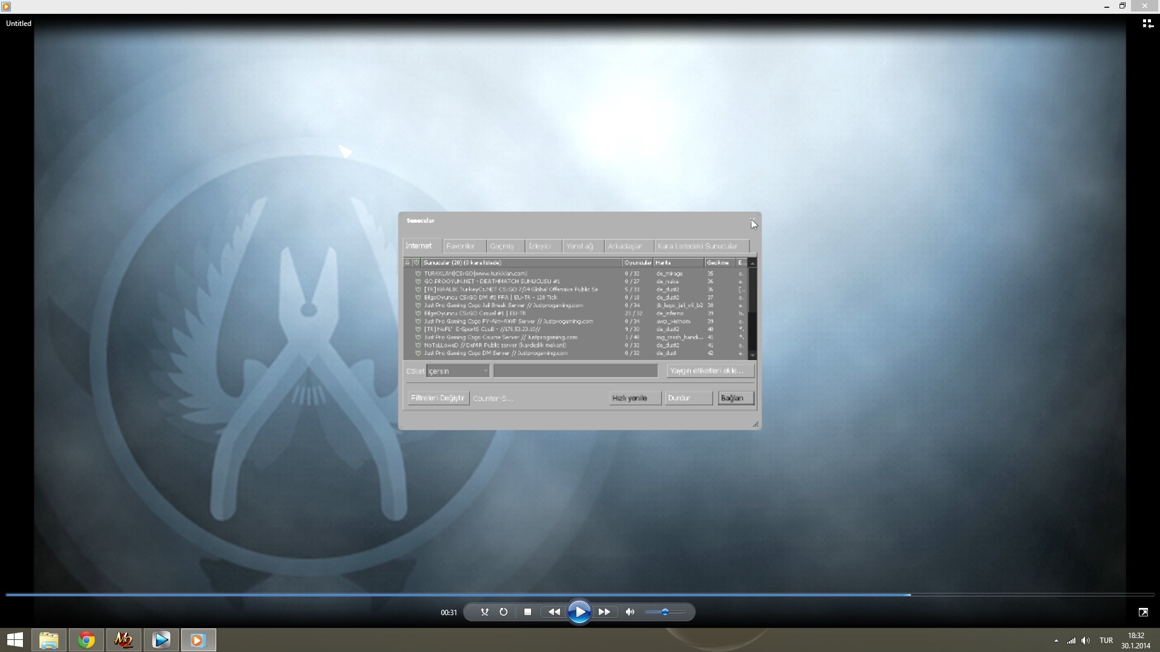
Task: Stop the video playback
Action: click(x=527, y=612)
